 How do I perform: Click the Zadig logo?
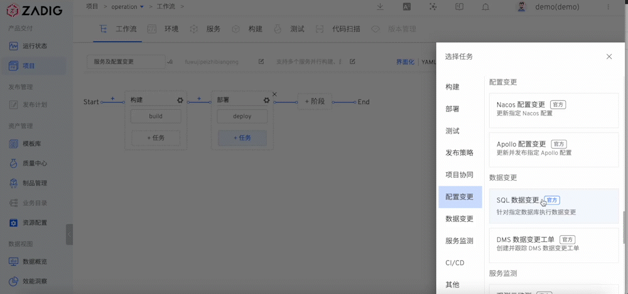point(35,10)
